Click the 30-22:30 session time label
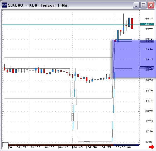Viewport: 156px width, 151px height. click(123, 147)
